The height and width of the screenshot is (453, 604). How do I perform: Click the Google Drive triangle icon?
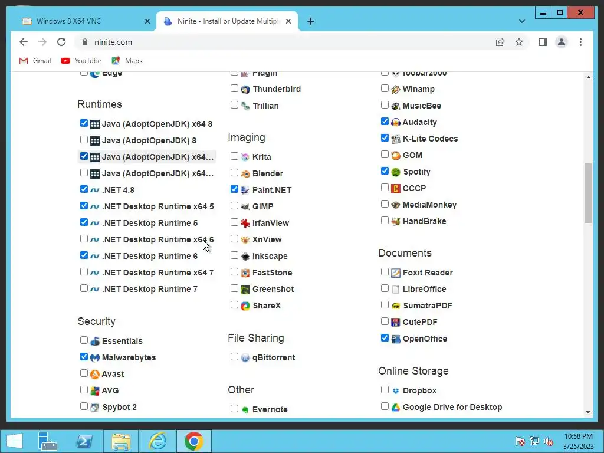click(396, 407)
